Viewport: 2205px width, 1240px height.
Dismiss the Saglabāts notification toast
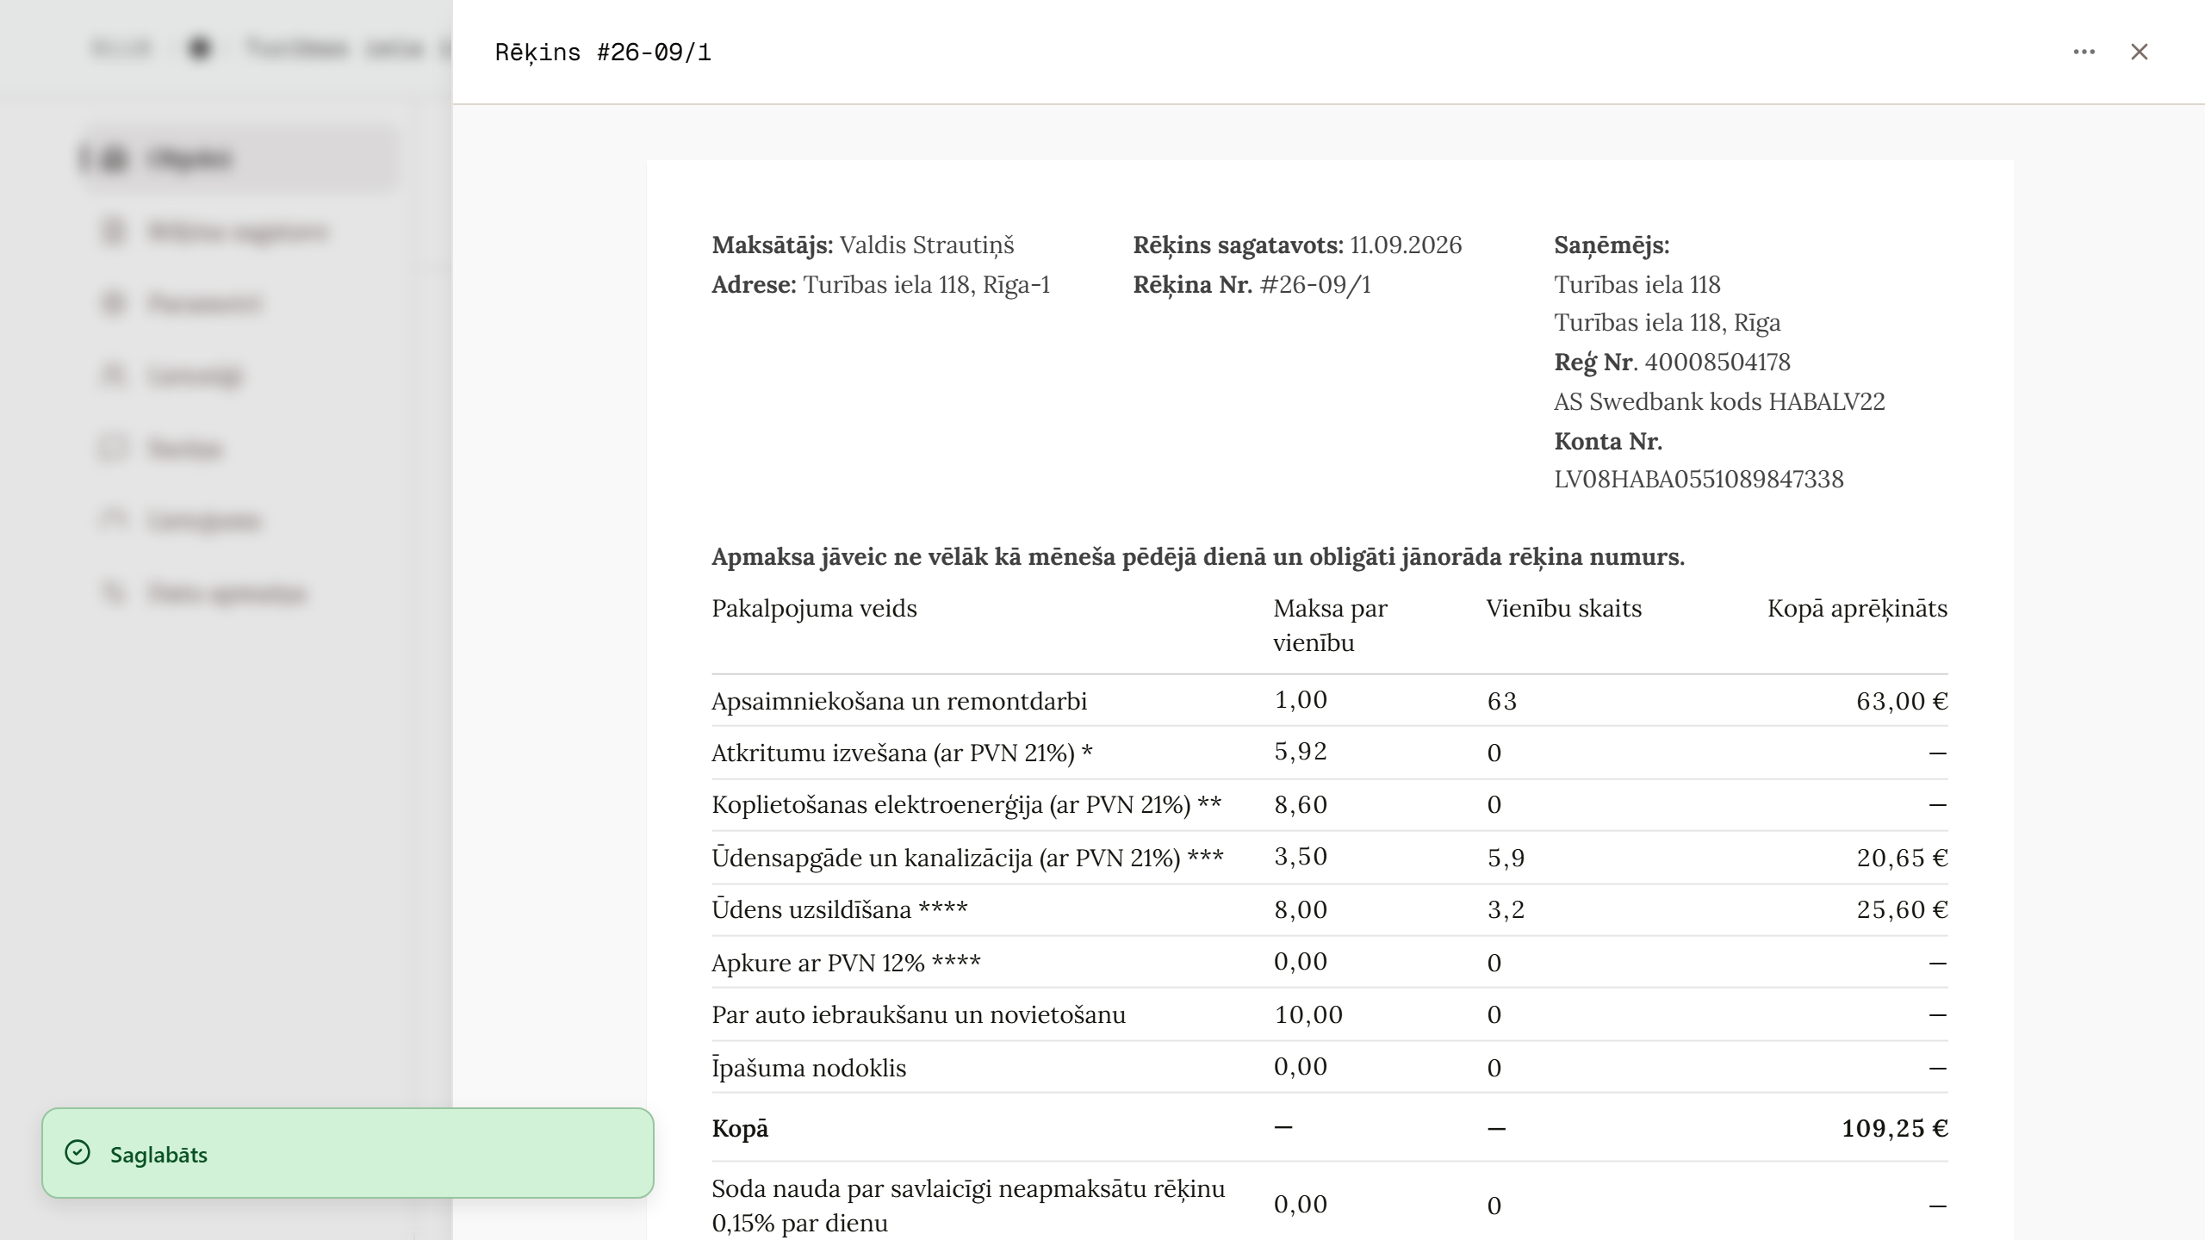(348, 1153)
